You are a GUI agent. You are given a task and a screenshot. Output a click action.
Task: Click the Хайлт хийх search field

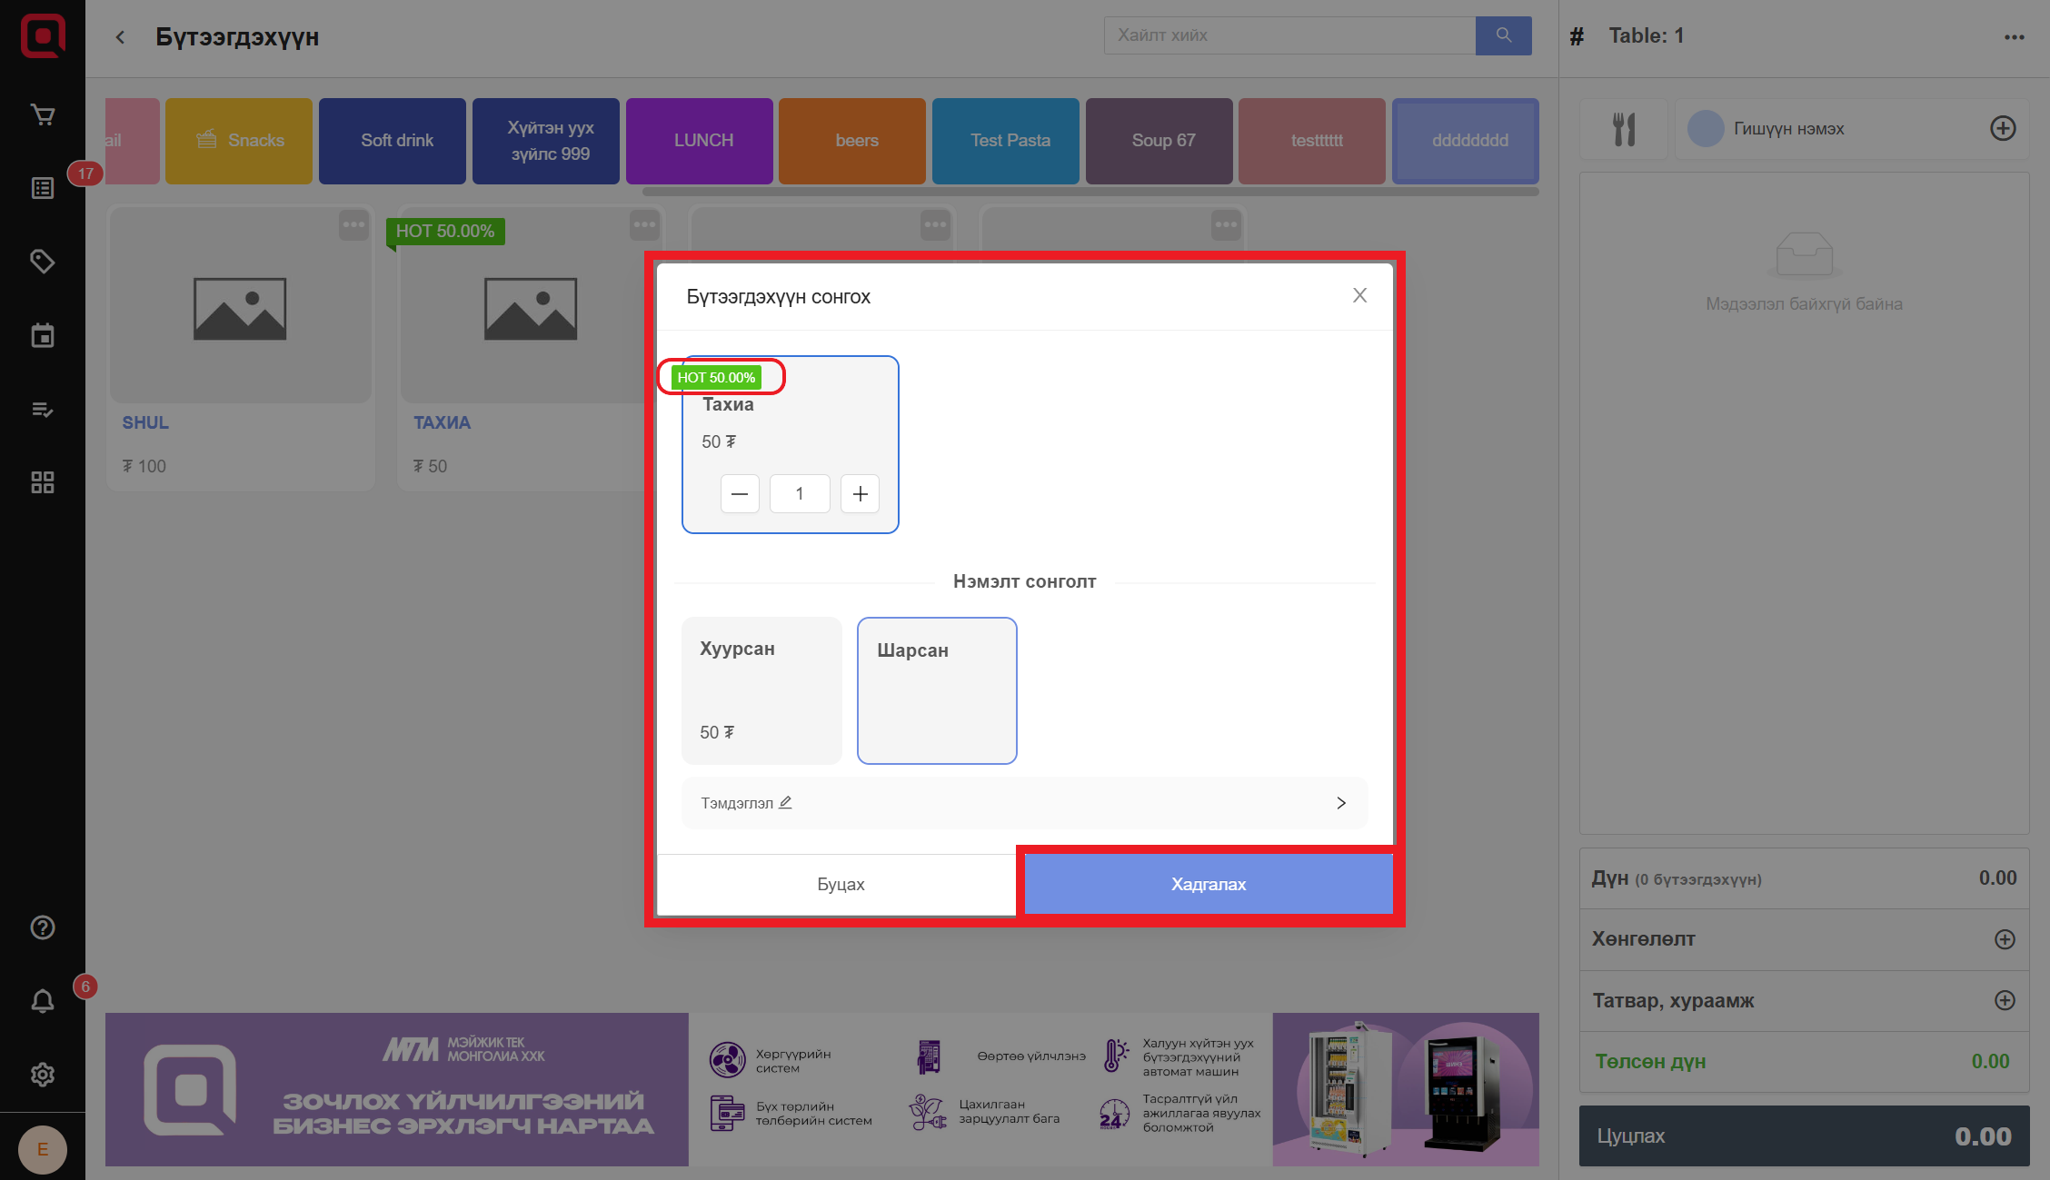point(1289,35)
